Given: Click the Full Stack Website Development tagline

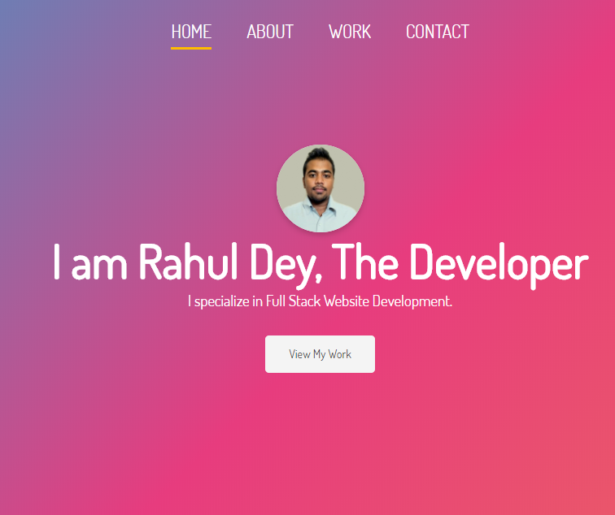Looking at the screenshot, I should 320,301.
